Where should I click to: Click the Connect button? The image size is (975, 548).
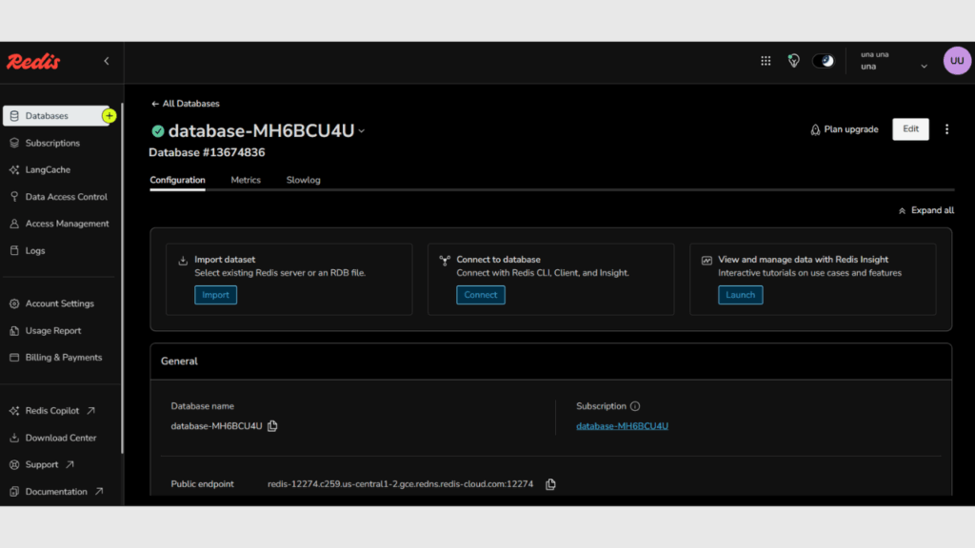click(480, 295)
